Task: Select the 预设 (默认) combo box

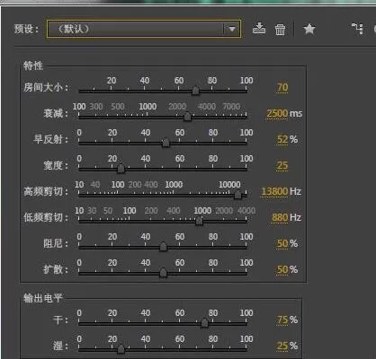Action: [144, 29]
